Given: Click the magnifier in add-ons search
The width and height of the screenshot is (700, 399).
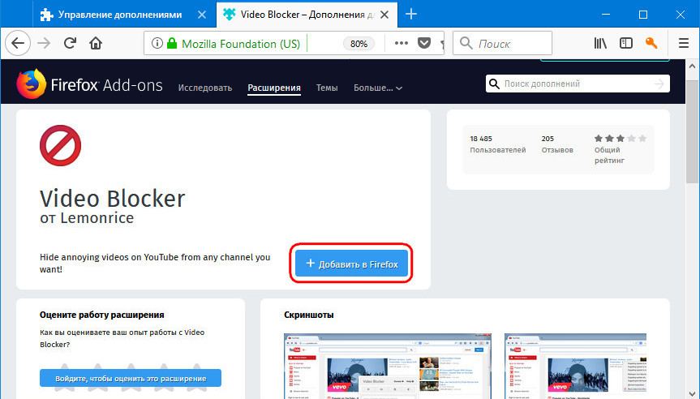Looking at the screenshot, I should 494,84.
